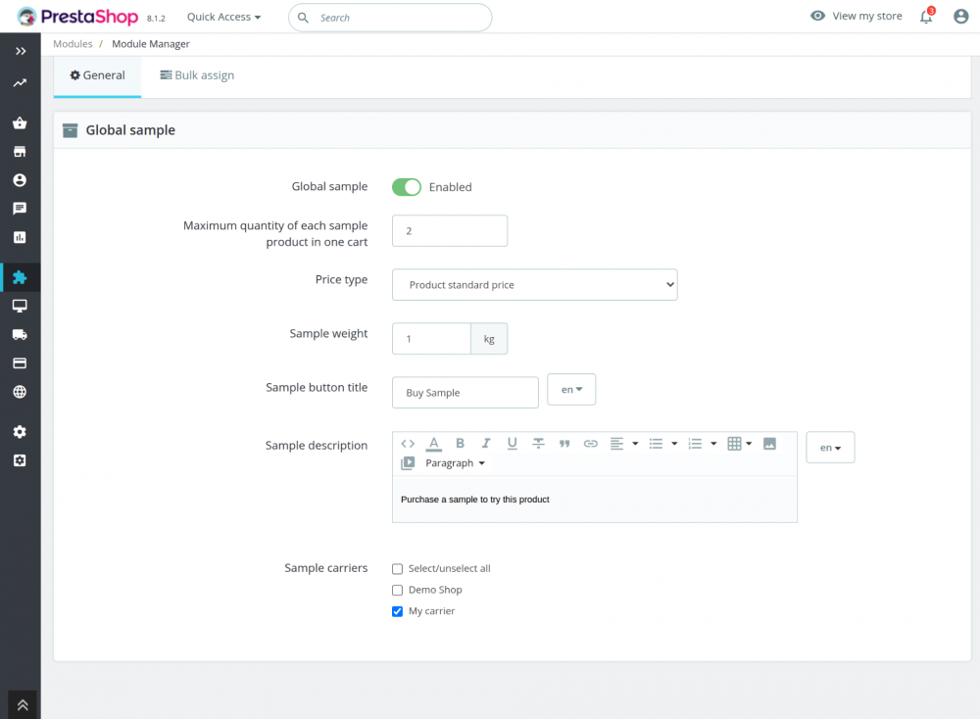The width and height of the screenshot is (980, 719).
Task: Open button title language 'en' dropdown
Action: (571, 390)
